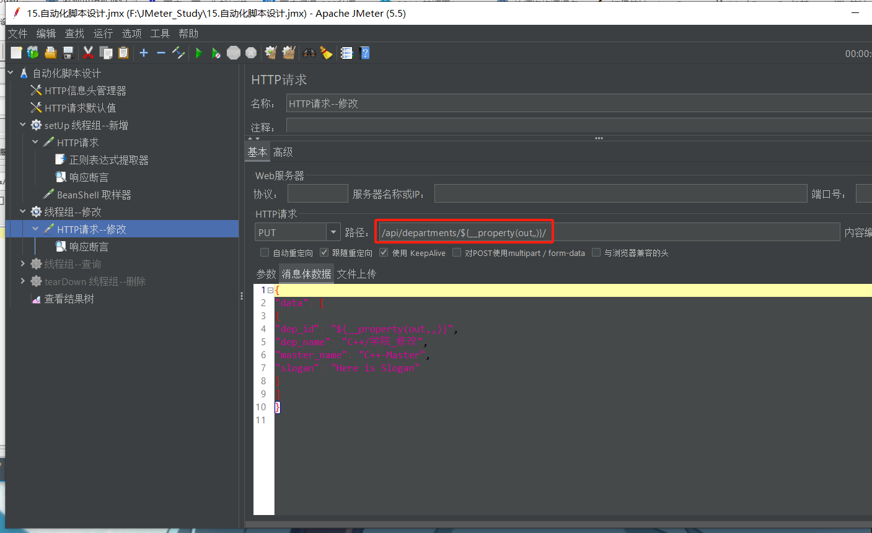Enable 与浏览器兼容的头 checkbox
872x533 pixels.
596,252
